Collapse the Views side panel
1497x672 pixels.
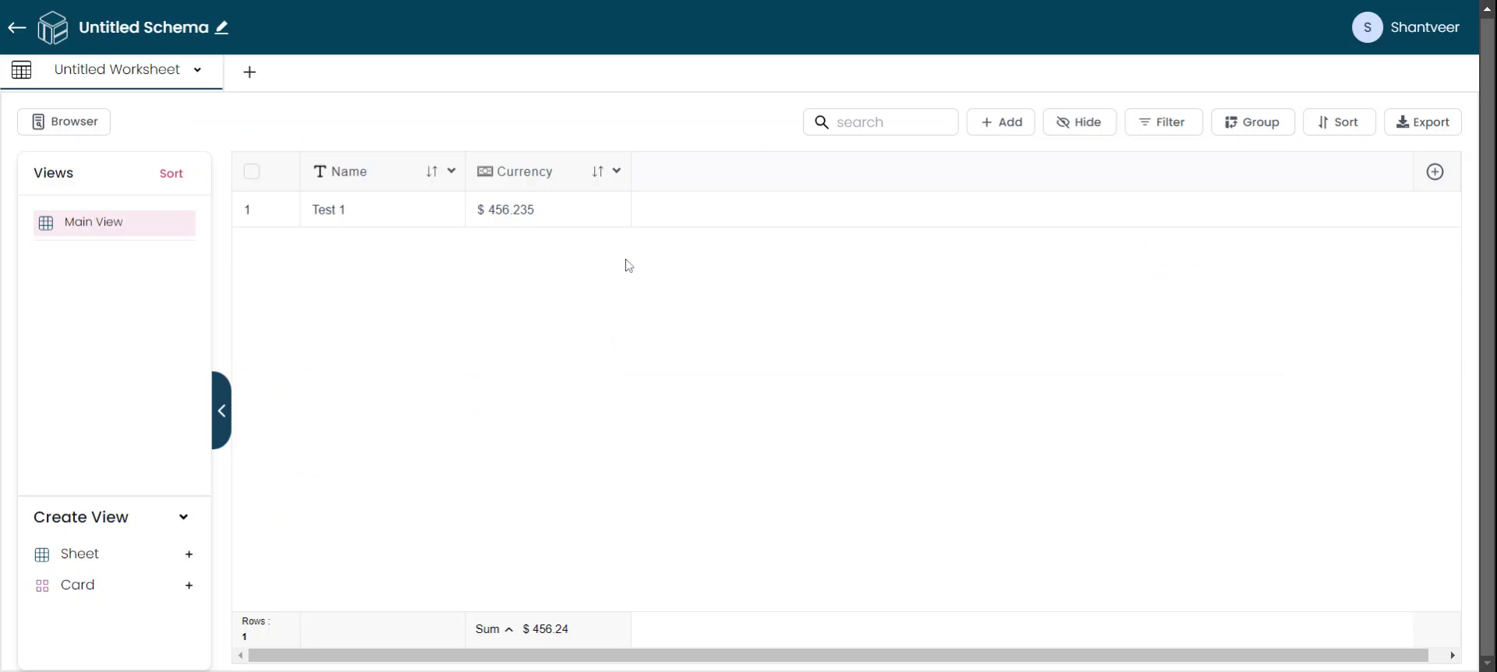[x=221, y=411]
